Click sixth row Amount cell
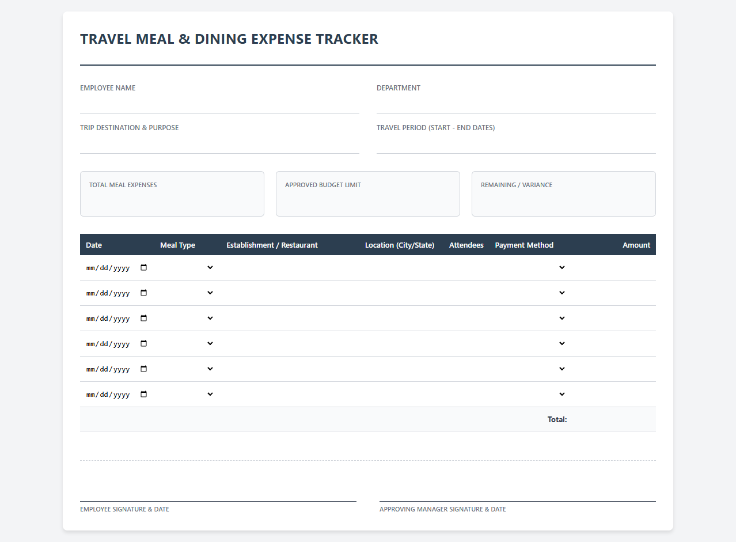736x542 pixels. (x=614, y=394)
